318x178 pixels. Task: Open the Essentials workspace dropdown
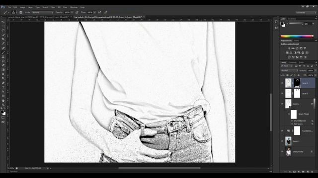(x=306, y=12)
